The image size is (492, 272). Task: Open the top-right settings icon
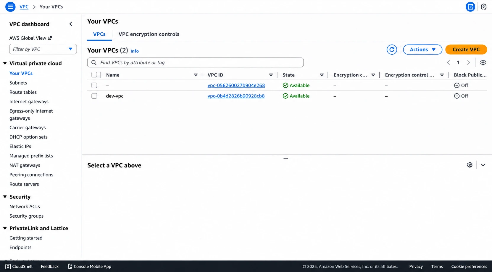click(x=483, y=6)
